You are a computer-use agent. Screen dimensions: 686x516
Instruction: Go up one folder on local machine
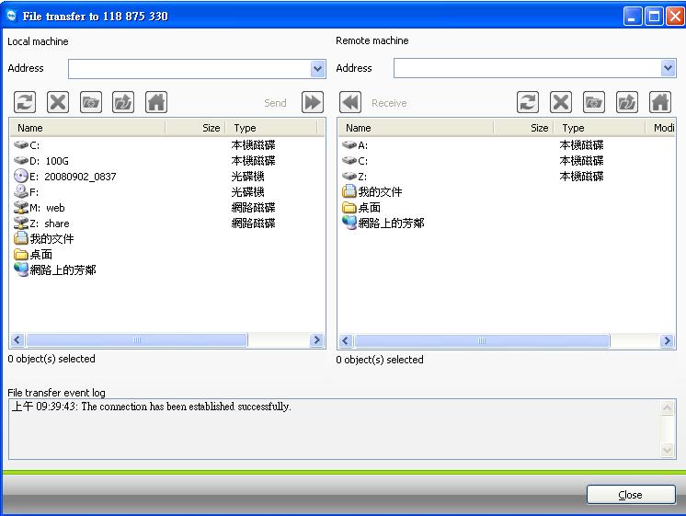123,102
